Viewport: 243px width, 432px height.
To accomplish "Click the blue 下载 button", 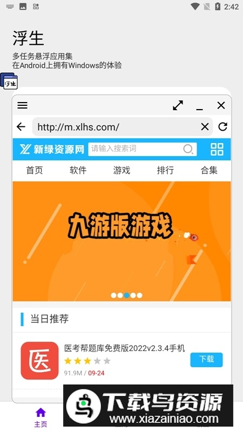I will pyautogui.click(x=206, y=360).
